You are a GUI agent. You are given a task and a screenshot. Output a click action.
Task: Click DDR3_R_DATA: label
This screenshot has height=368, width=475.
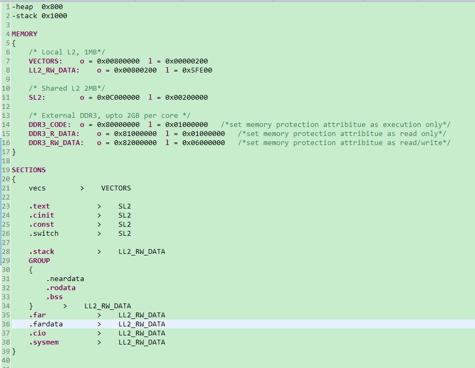[54, 134]
